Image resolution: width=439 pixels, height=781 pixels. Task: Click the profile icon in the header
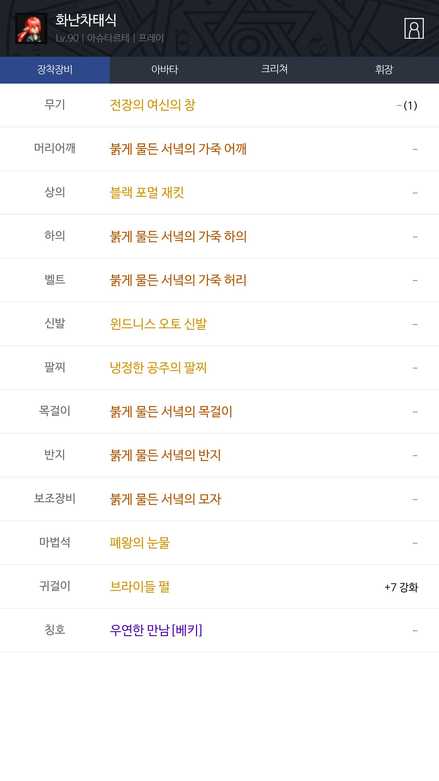[x=414, y=28]
